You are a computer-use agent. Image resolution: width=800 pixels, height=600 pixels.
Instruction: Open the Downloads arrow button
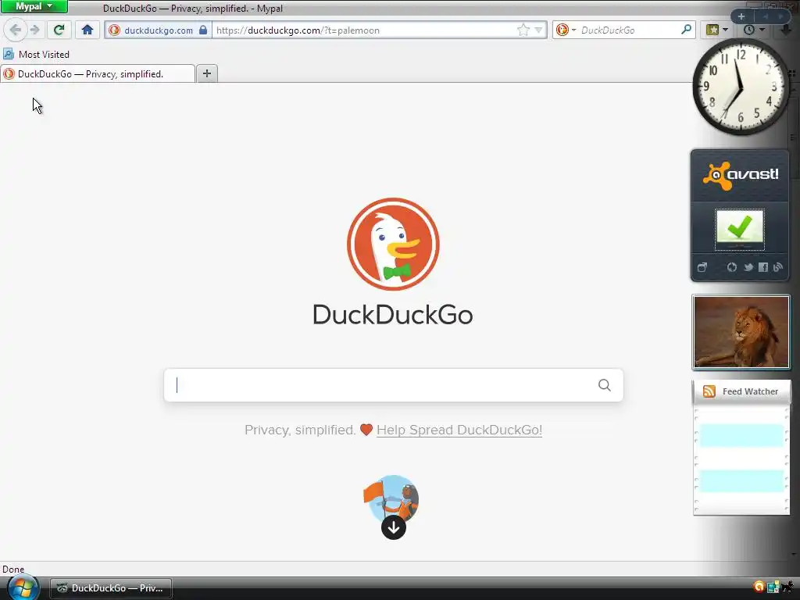coord(786,30)
